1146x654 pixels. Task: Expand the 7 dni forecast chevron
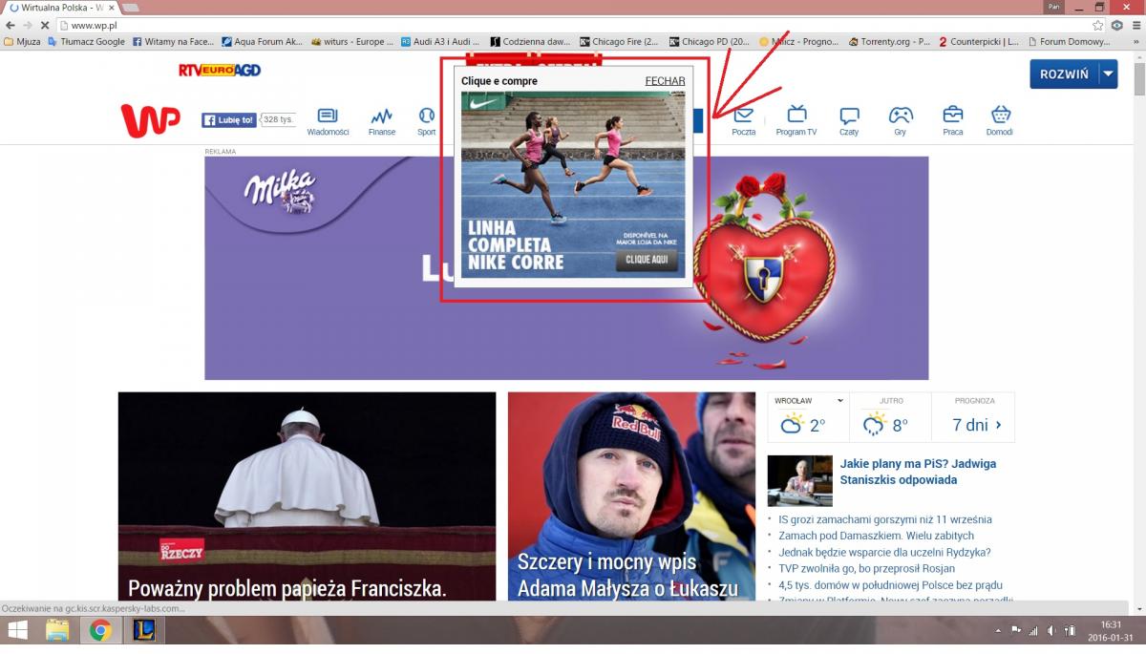click(999, 425)
